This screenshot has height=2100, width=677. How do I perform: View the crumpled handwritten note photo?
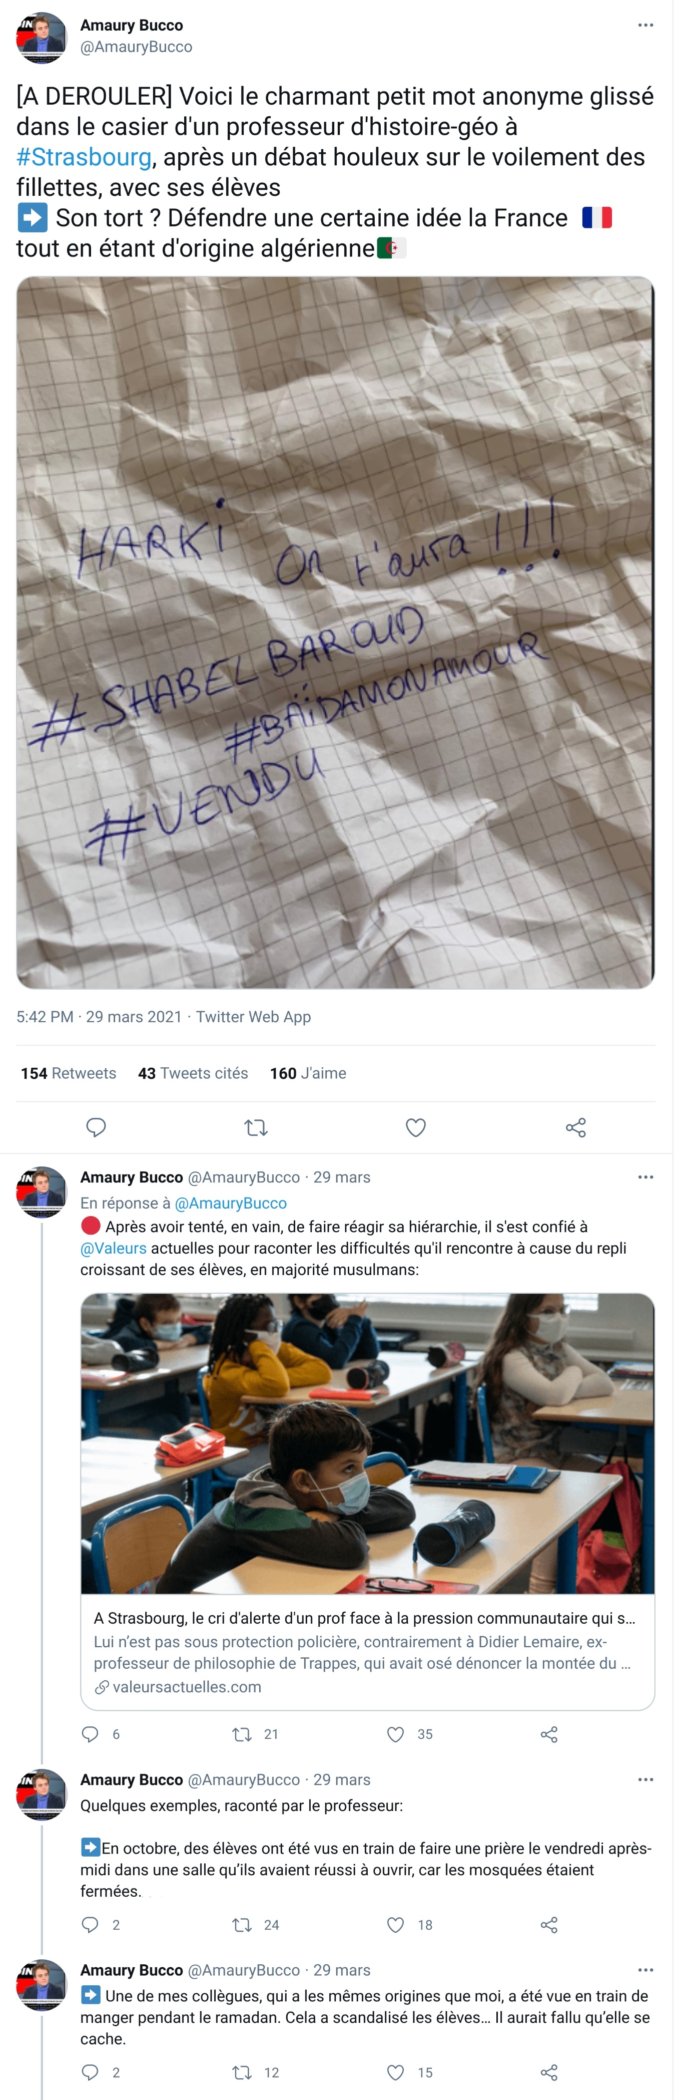[335, 632]
